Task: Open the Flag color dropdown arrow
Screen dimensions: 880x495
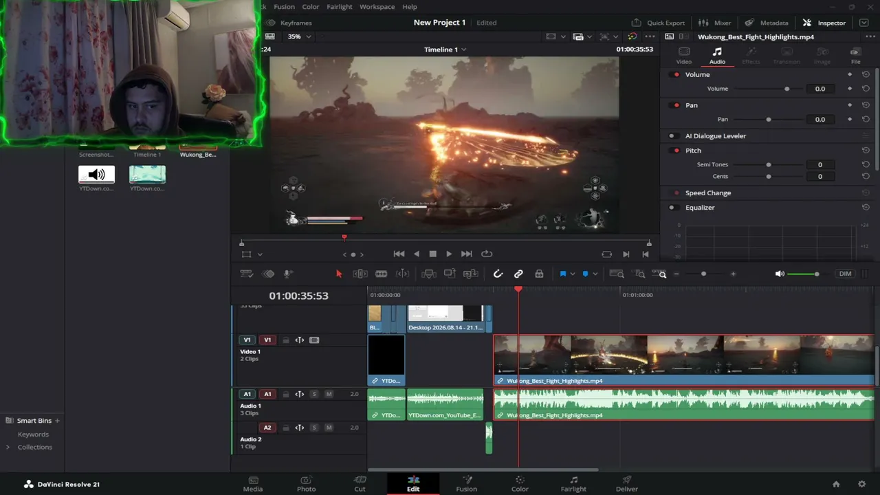Action: [572, 274]
